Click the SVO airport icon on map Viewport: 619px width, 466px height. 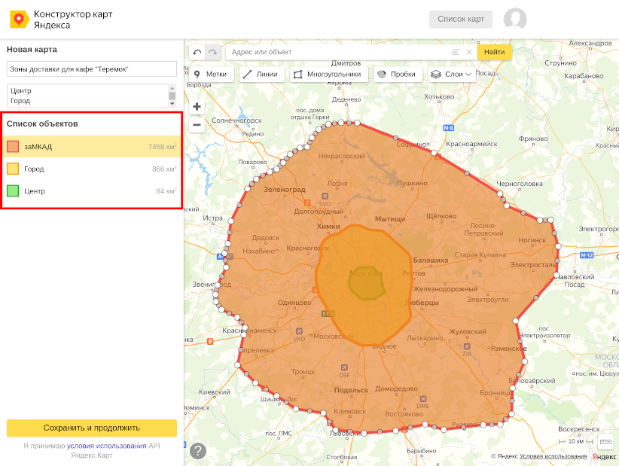coord(325,196)
